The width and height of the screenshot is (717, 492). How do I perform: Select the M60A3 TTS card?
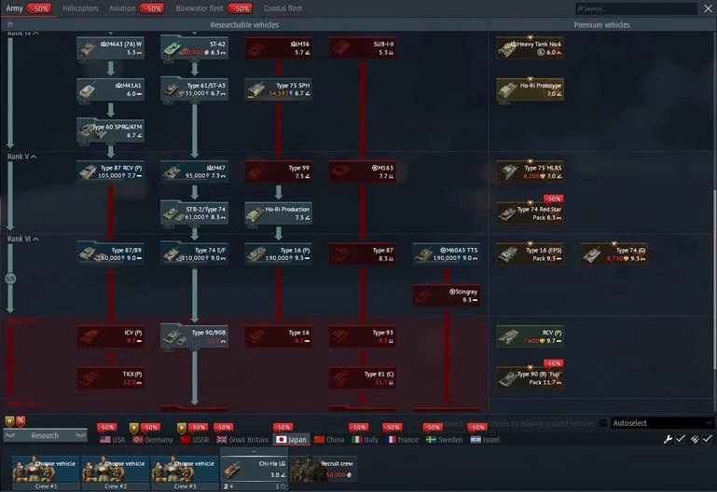[x=447, y=254]
